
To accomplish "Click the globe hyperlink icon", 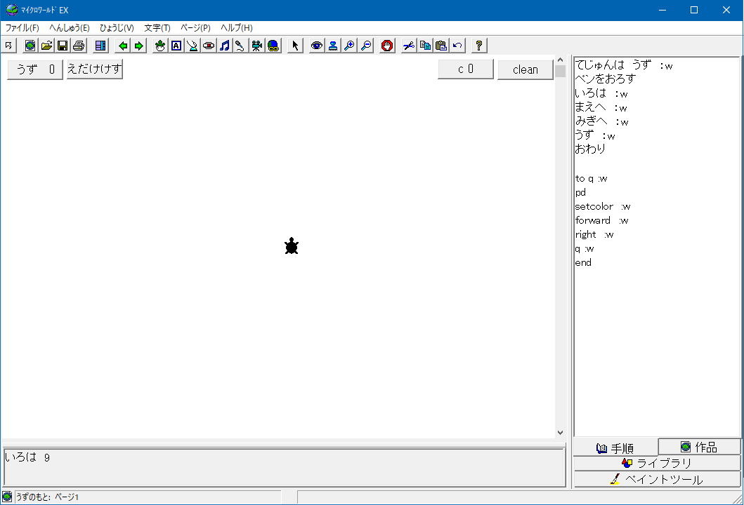I will (x=273, y=46).
